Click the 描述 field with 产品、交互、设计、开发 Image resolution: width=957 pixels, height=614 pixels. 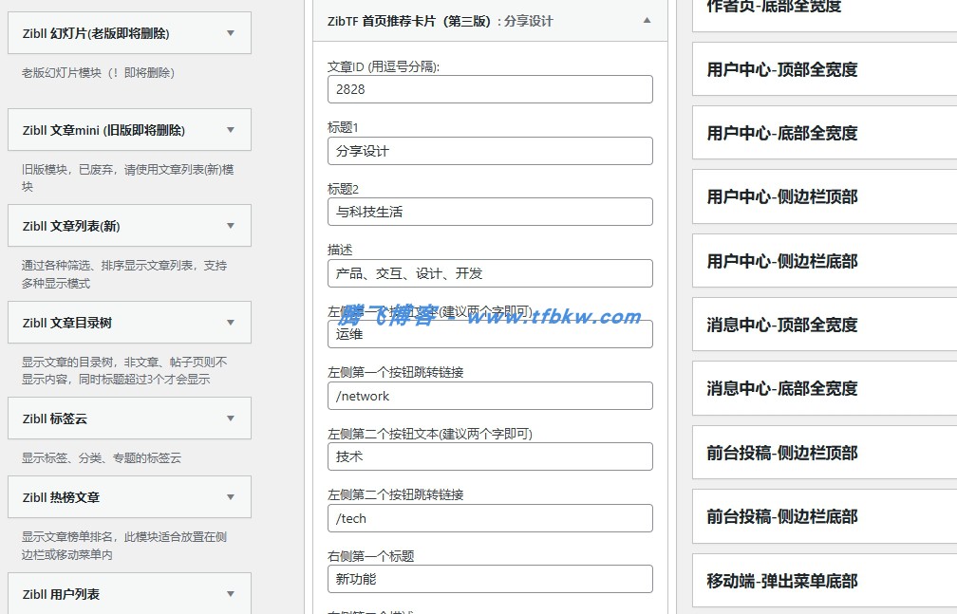[490, 273]
